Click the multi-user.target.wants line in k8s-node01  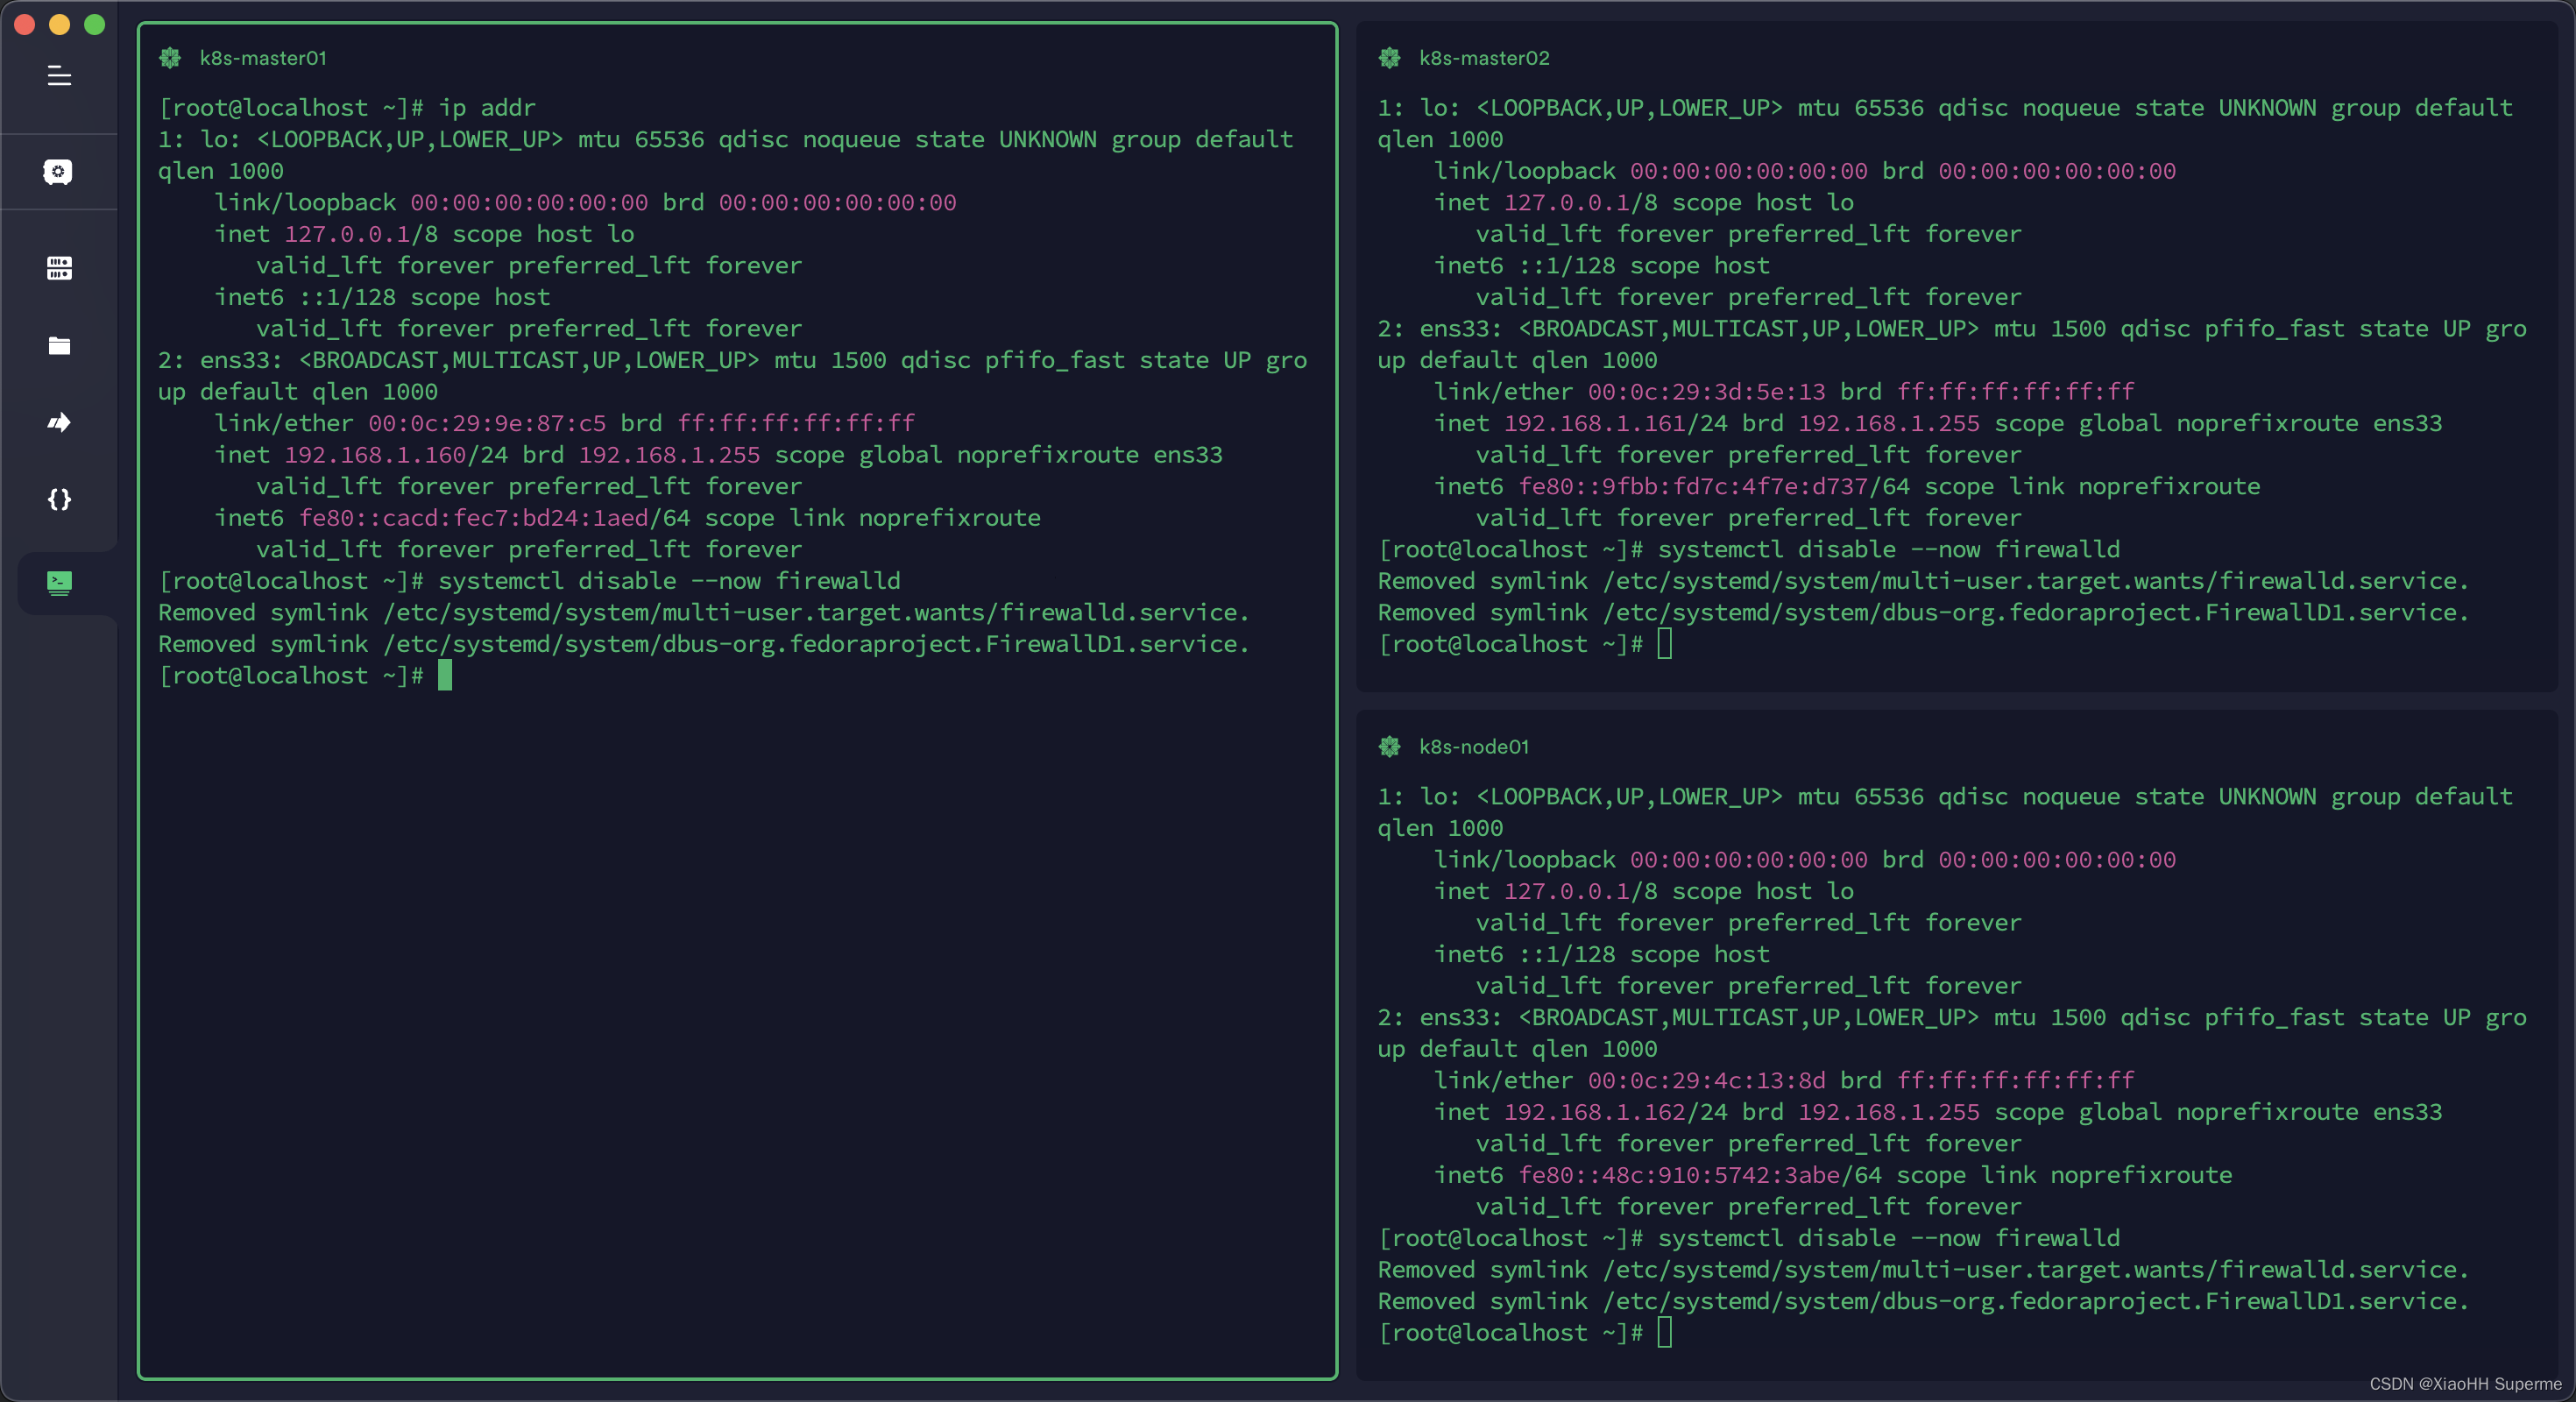pyautogui.click(x=1923, y=1270)
